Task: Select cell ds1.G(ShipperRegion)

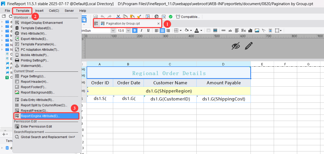Action: pyautogui.click(x=169, y=91)
